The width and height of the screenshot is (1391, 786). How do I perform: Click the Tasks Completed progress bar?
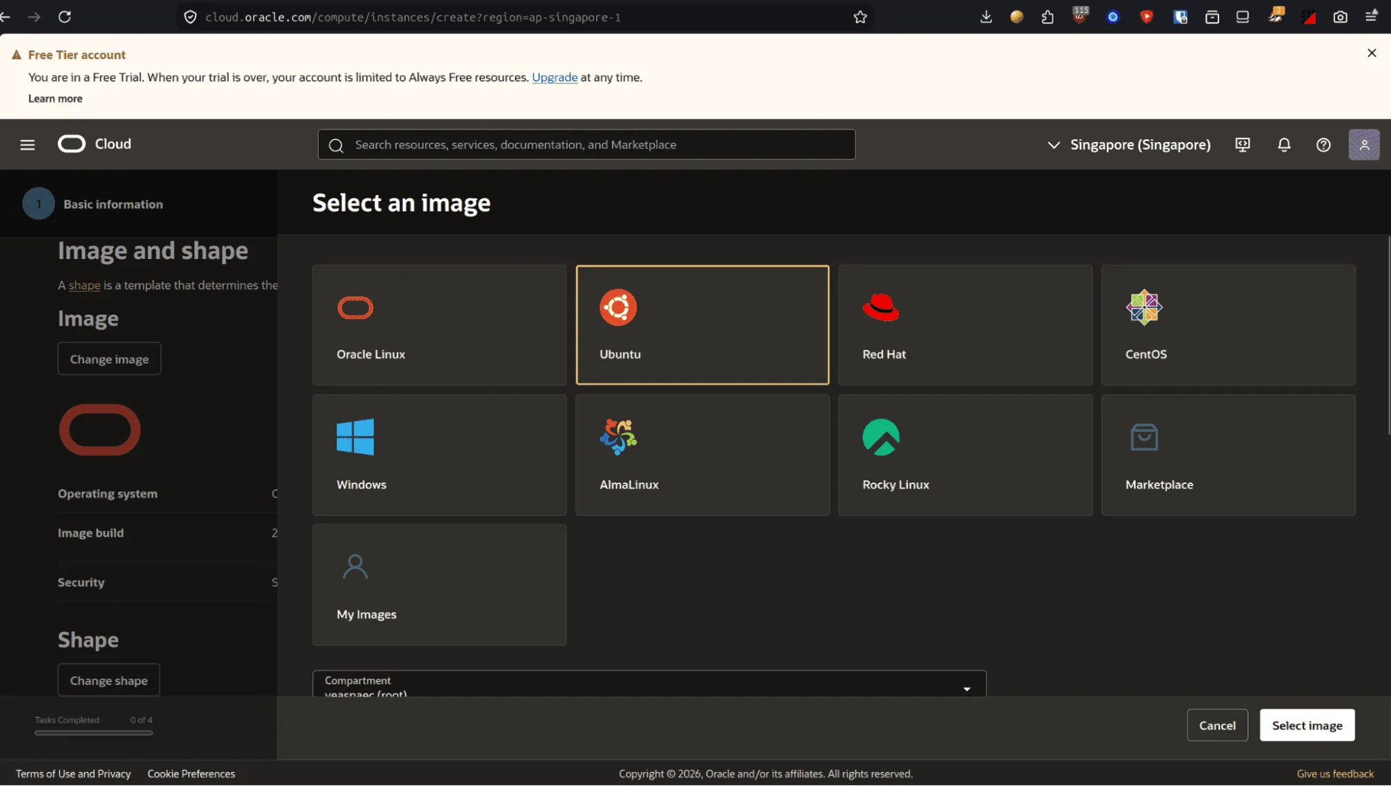93,732
